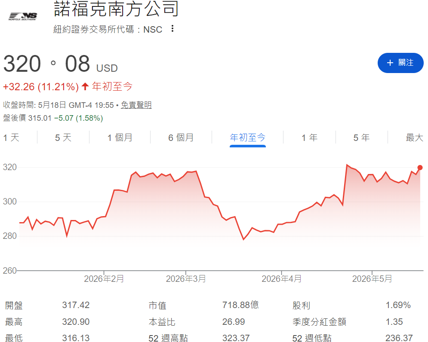Click the 最低 value 316.13
The height and width of the screenshot is (342, 428).
tap(76, 338)
